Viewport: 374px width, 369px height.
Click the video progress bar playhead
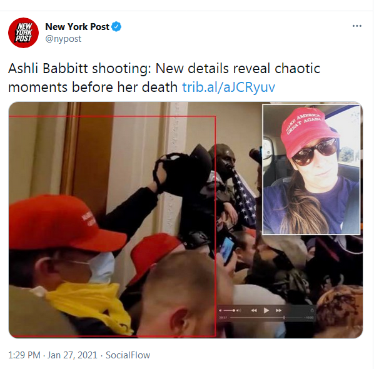click(284, 318)
